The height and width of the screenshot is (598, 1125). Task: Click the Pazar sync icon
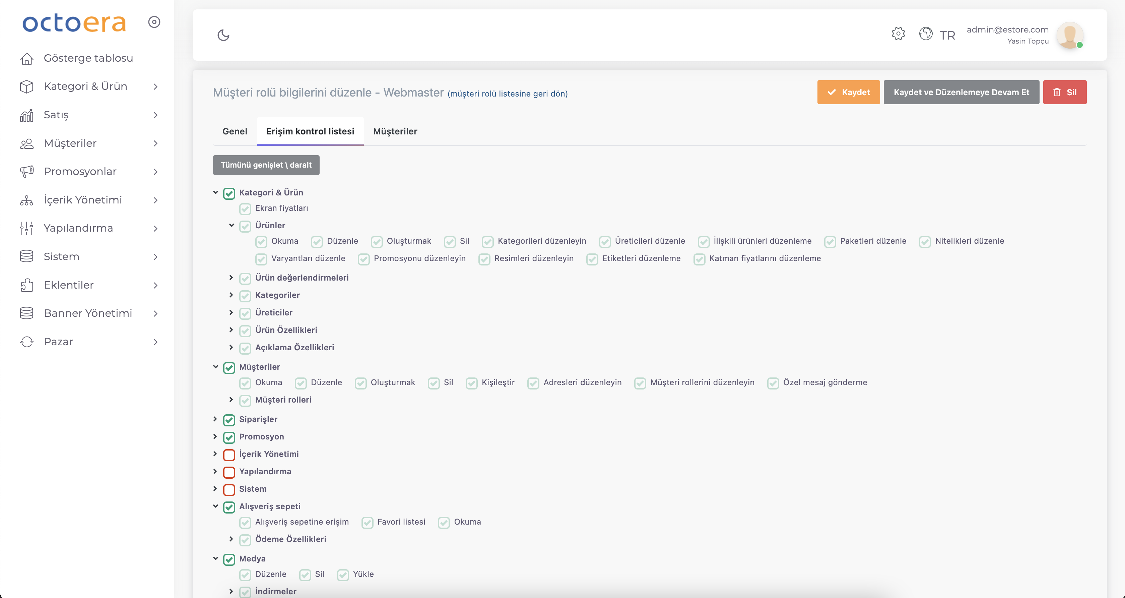[27, 342]
